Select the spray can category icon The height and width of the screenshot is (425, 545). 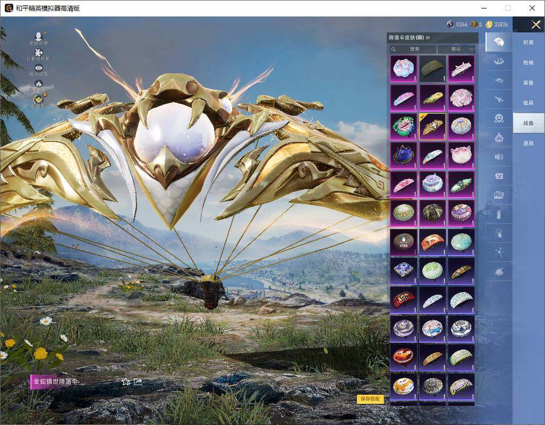(x=499, y=215)
